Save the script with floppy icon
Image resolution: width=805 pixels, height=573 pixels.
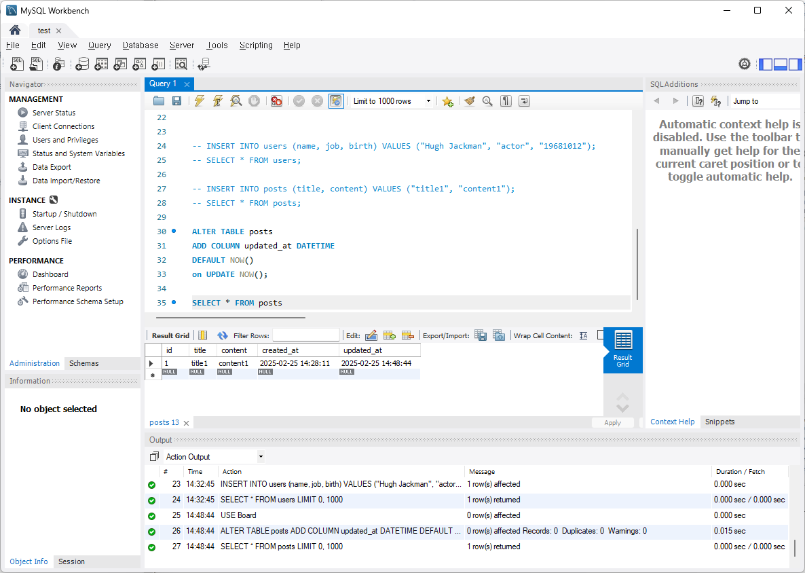176,101
